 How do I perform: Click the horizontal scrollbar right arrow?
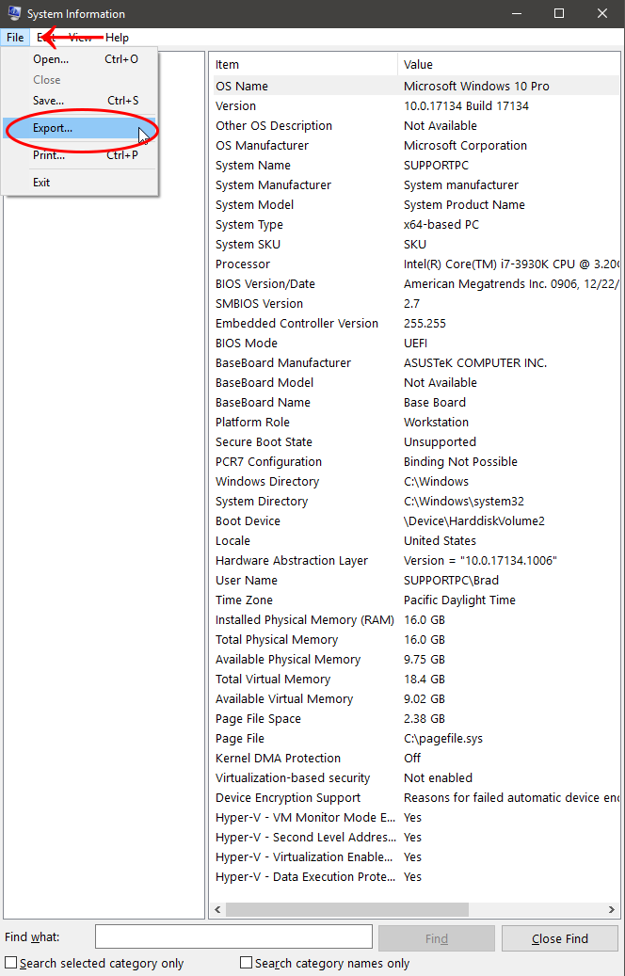(x=611, y=909)
